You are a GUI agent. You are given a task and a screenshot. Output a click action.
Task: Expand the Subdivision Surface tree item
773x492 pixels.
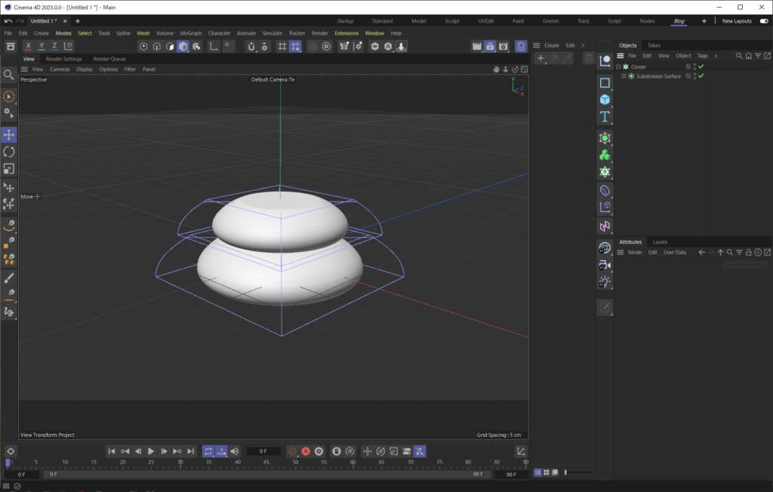point(624,75)
